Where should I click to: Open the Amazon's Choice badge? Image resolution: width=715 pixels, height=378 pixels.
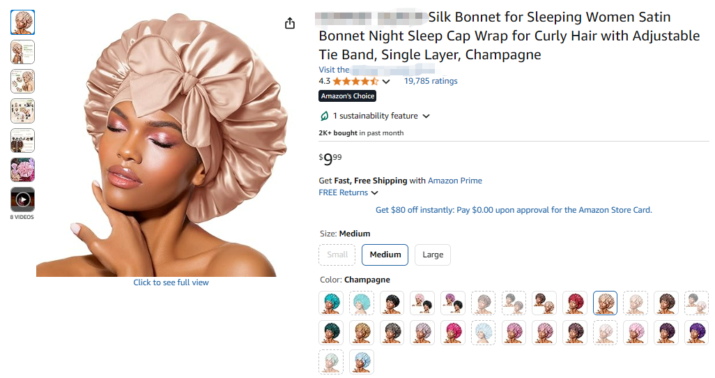(348, 96)
